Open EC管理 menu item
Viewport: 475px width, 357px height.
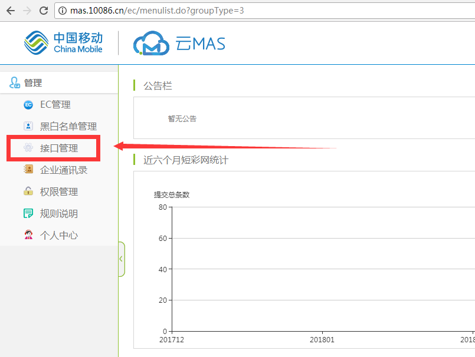[55, 105]
